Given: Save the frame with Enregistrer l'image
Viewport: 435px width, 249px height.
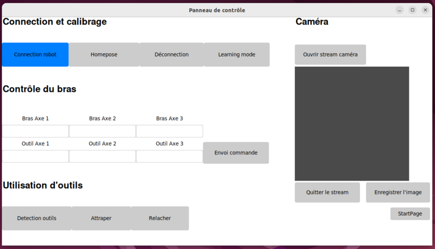Looking at the screenshot, I should click(398, 192).
